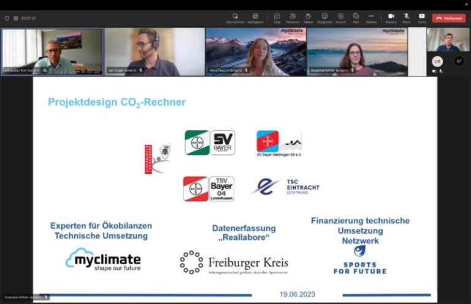Viewport: 471px width, 304px height.
Task: Click the Freiburger Kreis logo
Action: coord(234,262)
